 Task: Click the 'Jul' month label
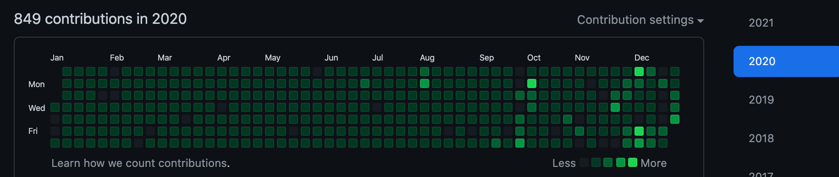tap(377, 58)
